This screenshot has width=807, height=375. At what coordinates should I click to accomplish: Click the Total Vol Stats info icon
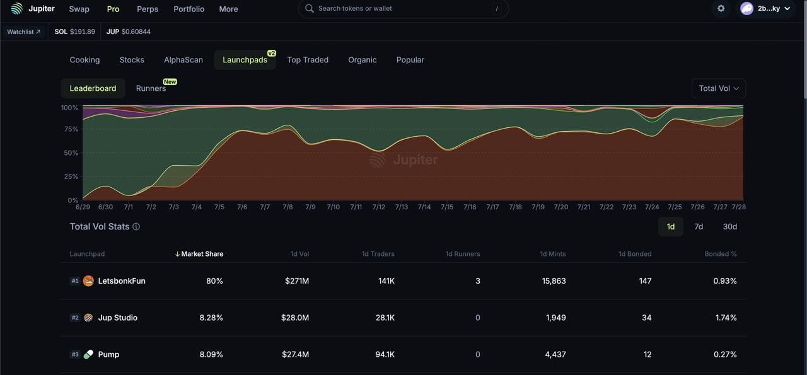tap(136, 227)
